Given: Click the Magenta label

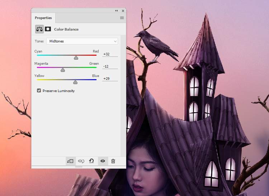Looking at the screenshot, I should 41,64.
